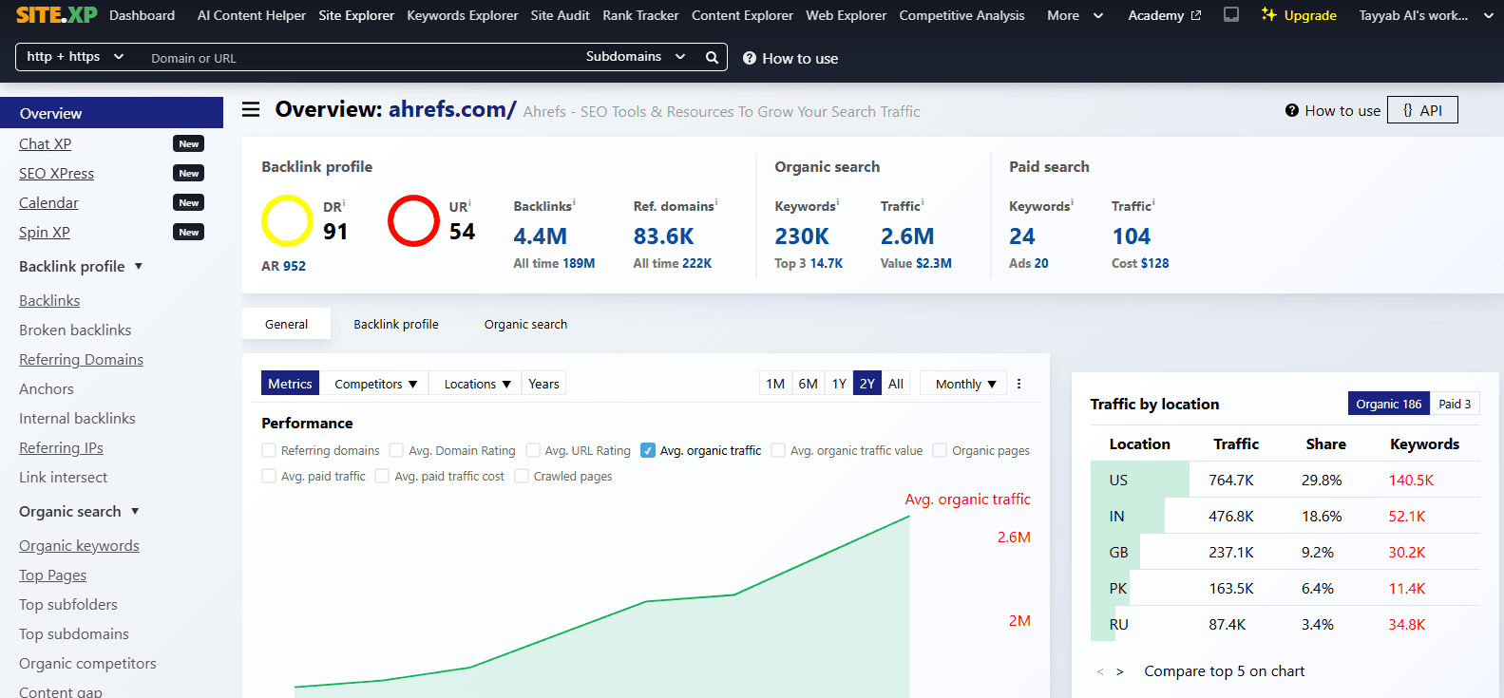Go to Keywords Explorer
1504x698 pixels.
[463, 15]
